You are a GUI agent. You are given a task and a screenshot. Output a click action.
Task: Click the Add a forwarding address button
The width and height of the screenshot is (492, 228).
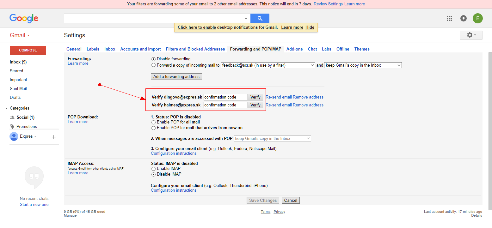(176, 76)
